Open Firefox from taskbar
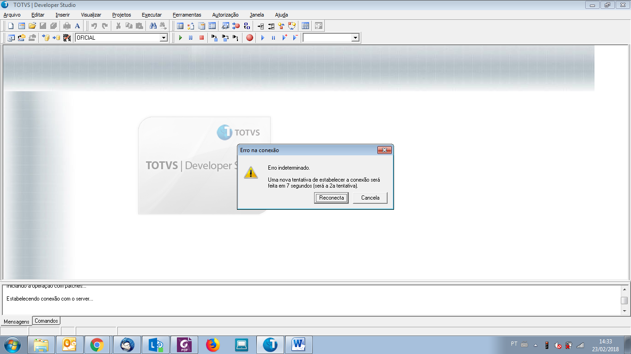 click(212, 345)
